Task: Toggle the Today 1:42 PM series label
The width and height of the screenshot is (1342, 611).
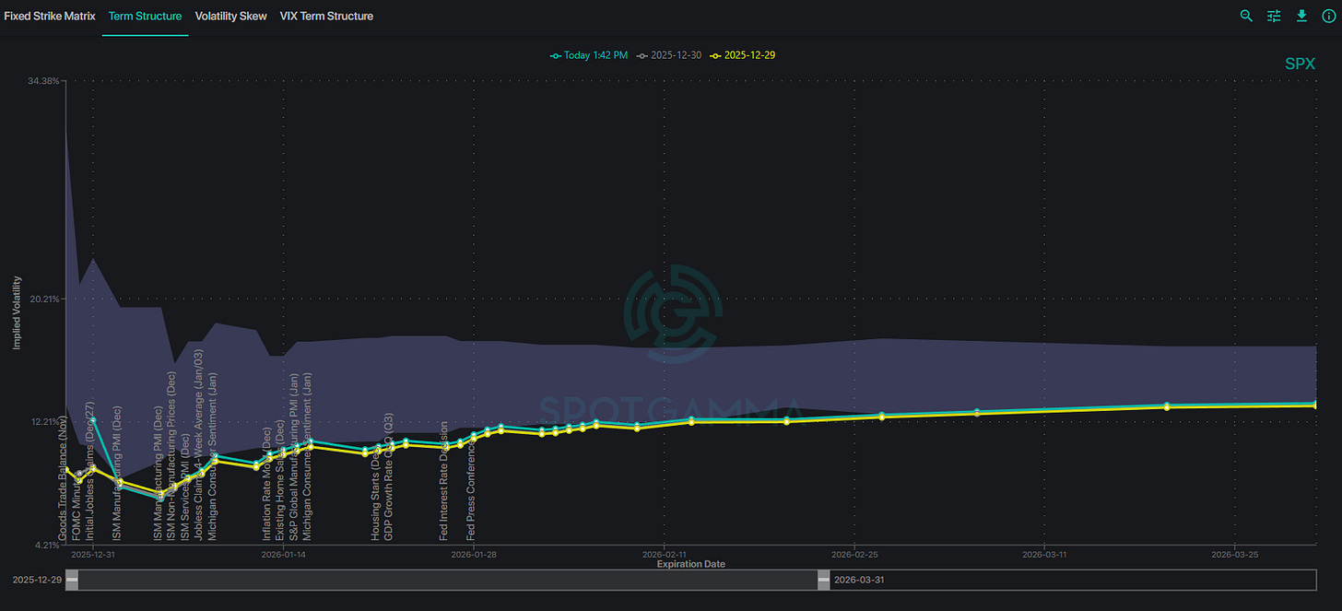Action: (595, 55)
